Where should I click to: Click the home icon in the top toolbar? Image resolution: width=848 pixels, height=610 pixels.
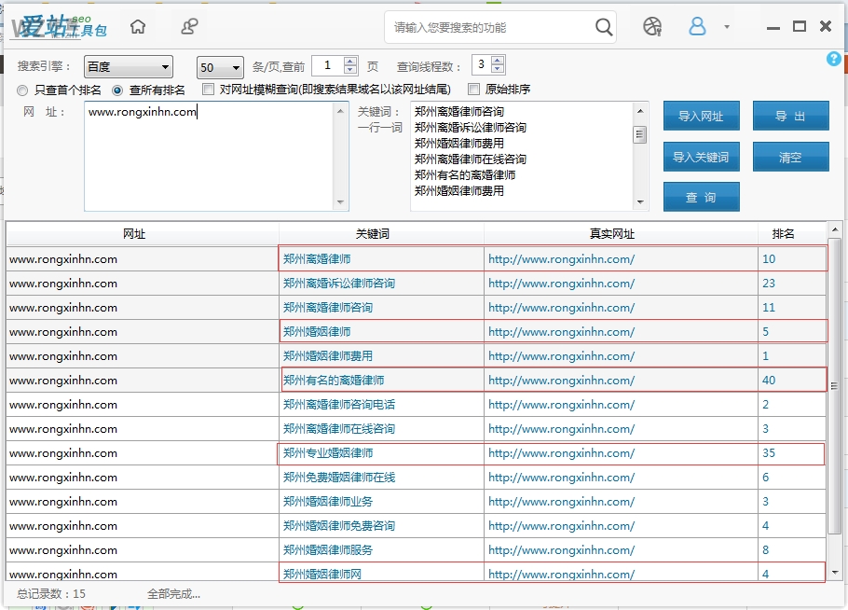point(138,26)
